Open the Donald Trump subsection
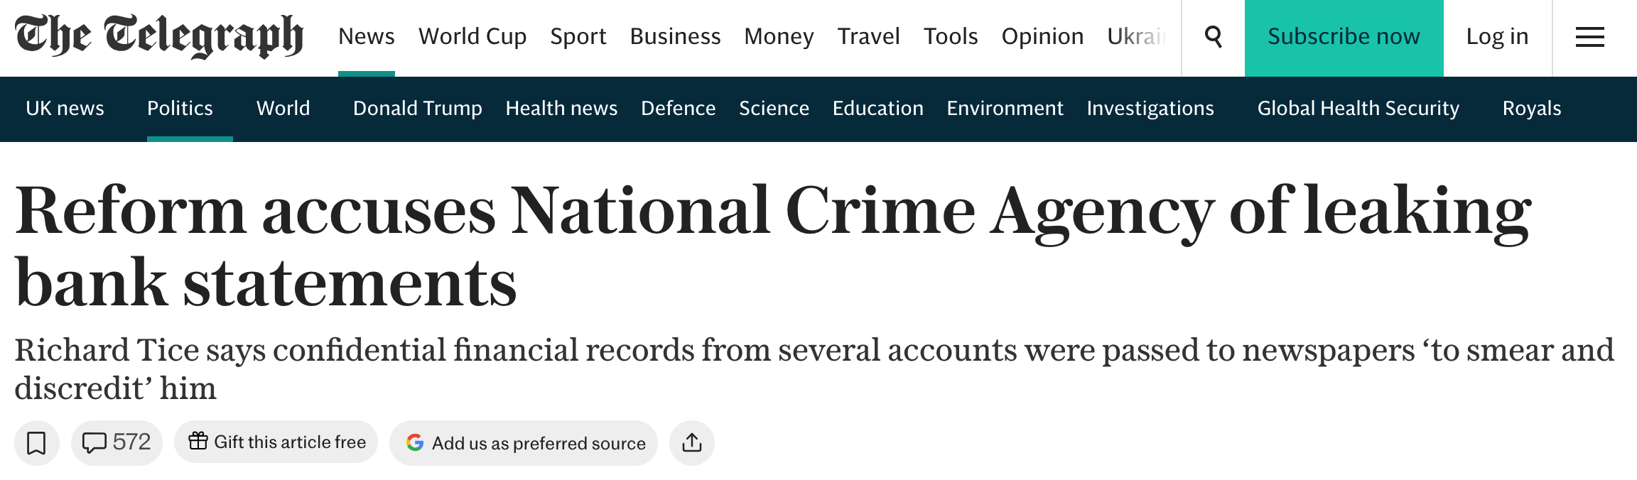Screen dimensions: 1637x480 pos(418,108)
